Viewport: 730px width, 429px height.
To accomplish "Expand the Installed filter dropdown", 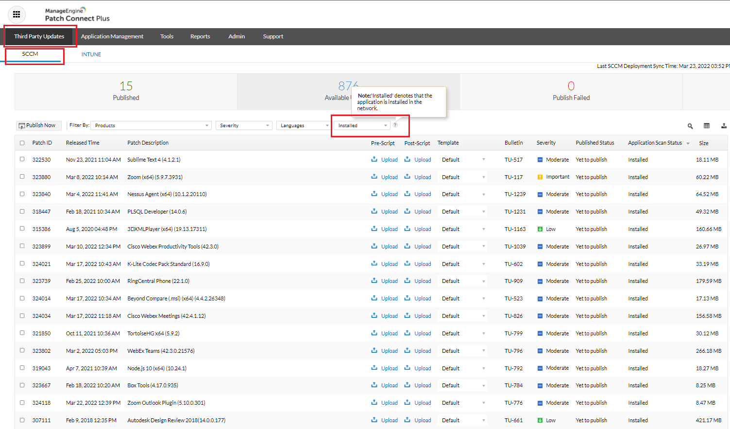I will 362,126.
